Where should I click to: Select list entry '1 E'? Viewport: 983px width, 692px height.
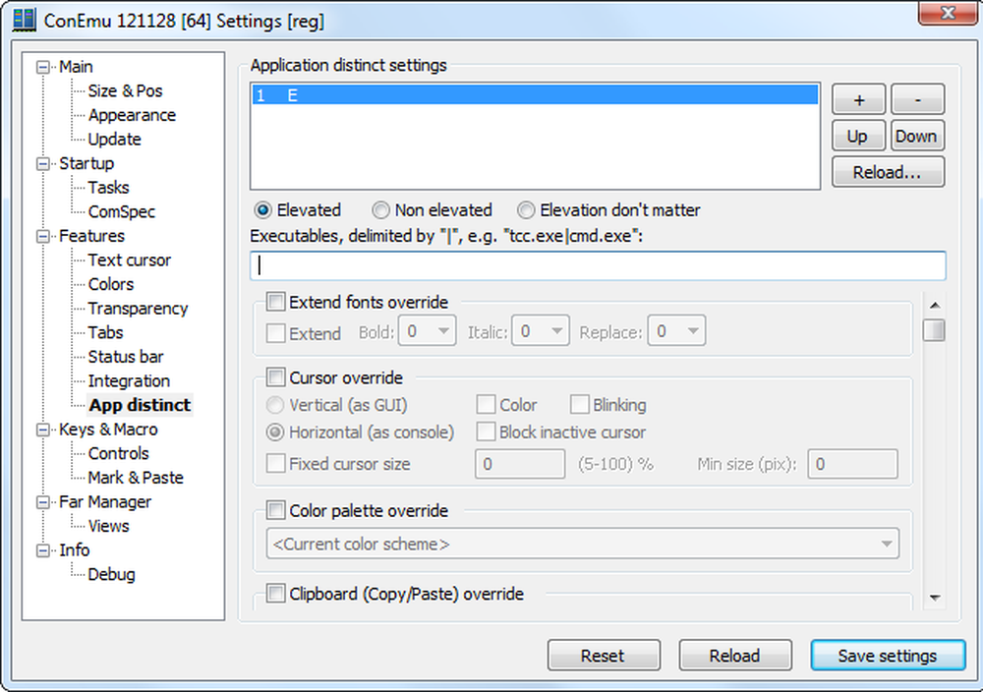click(535, 95)
